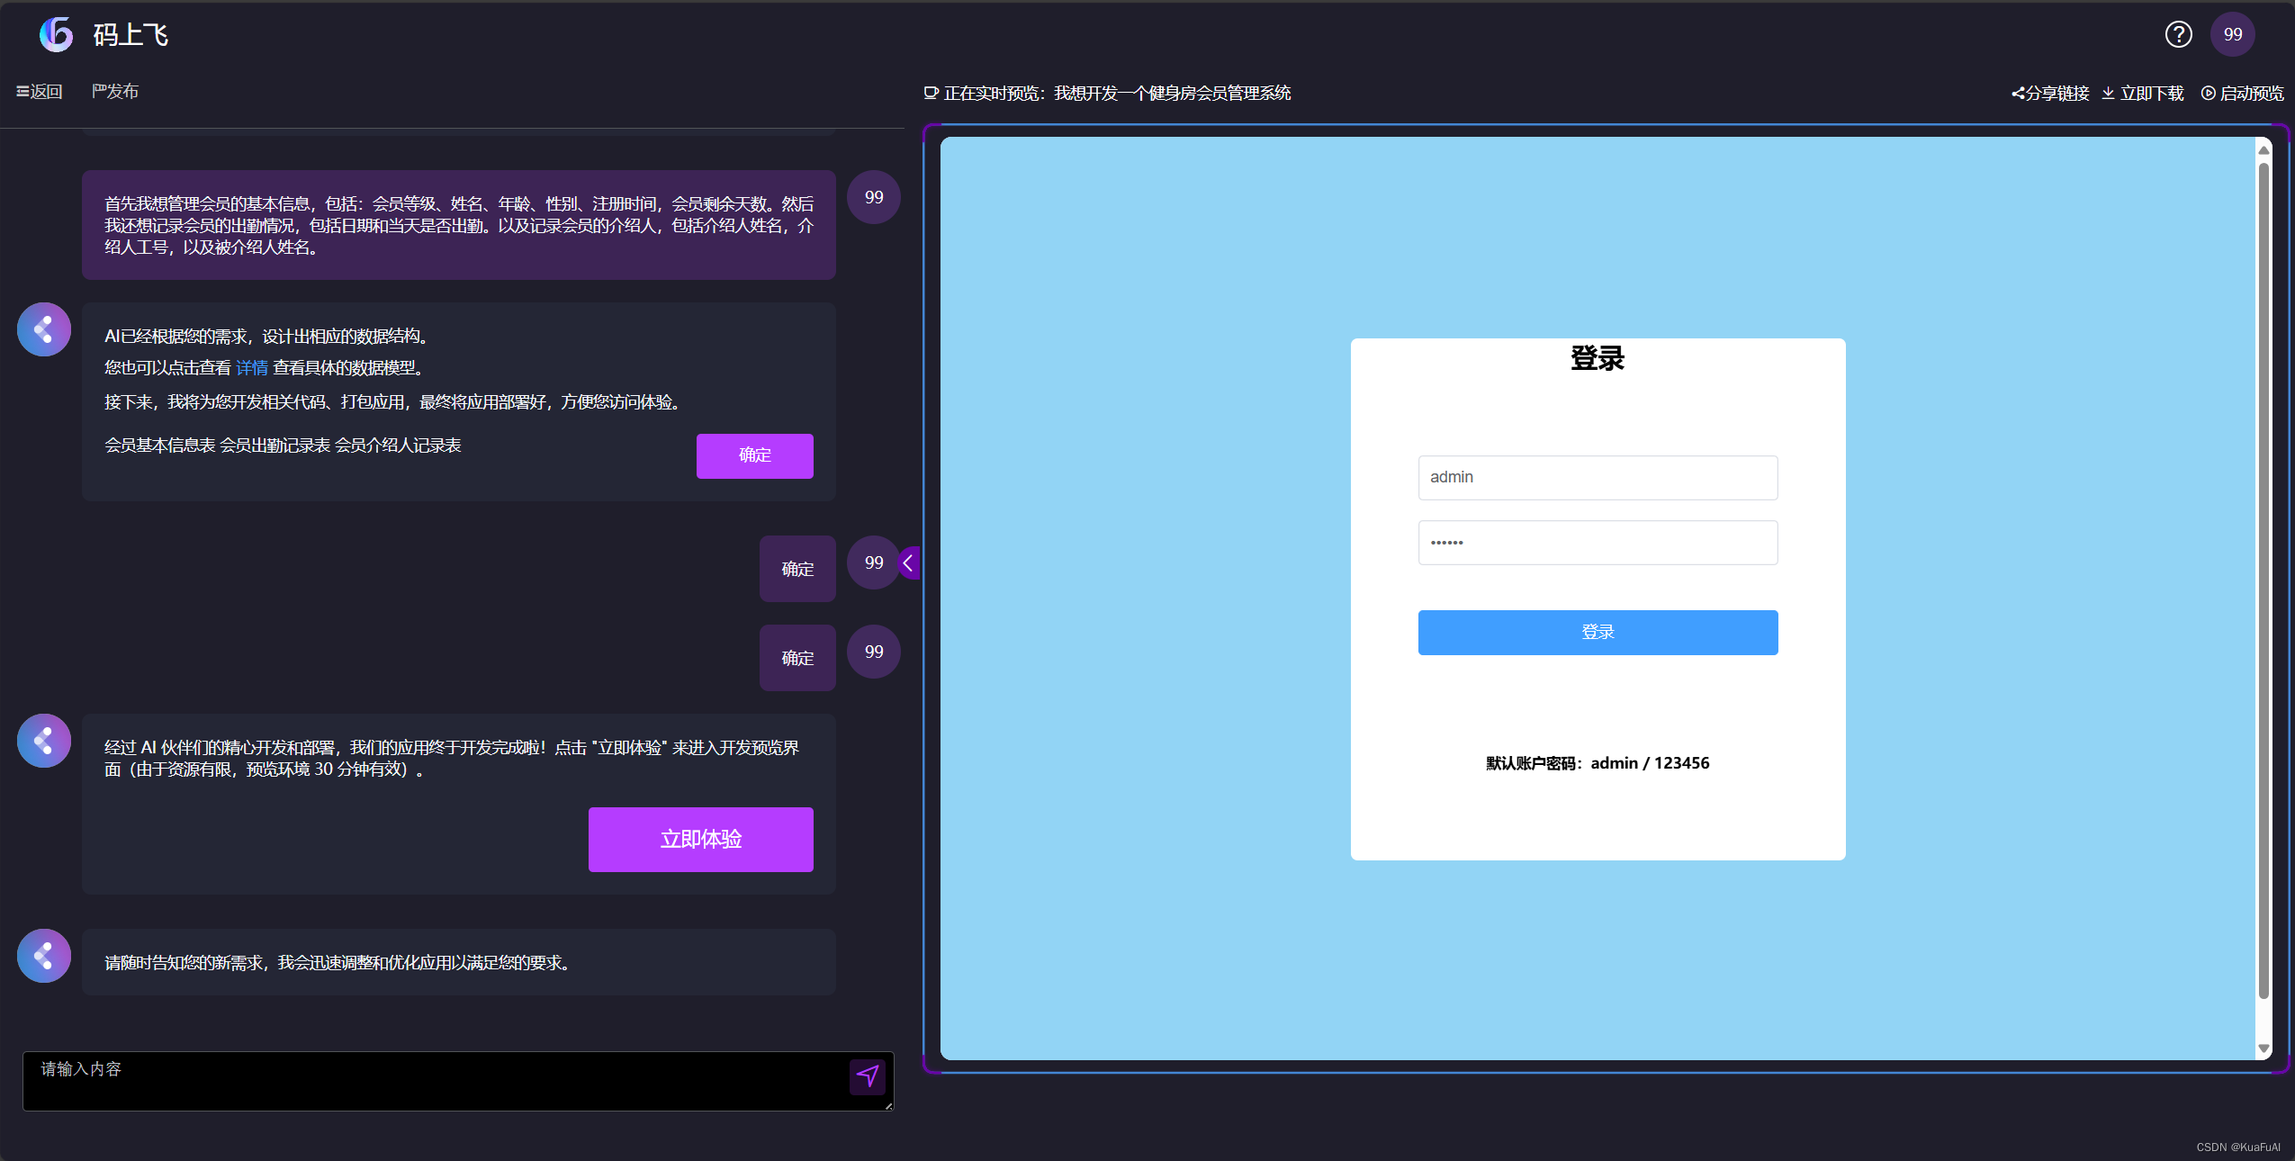
Task: Focus the admin username field
Action: pyautogui.click(x=1597, y=477)
